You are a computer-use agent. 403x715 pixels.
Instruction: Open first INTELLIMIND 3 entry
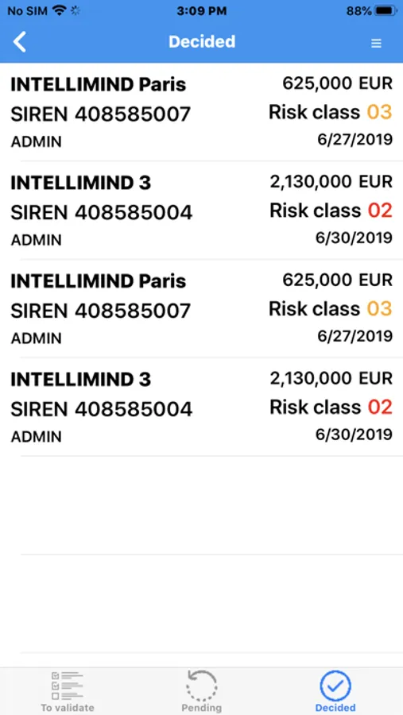click(201, 211)
